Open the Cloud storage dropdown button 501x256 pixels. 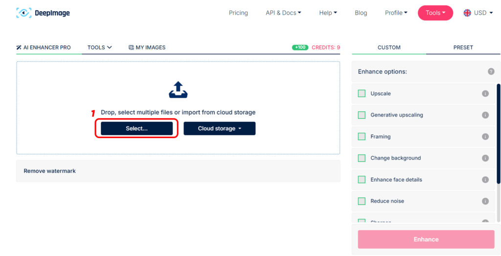click(220, 128)
